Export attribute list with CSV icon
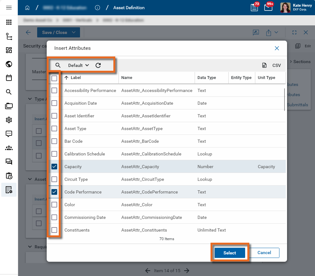 tap(264, 65)
